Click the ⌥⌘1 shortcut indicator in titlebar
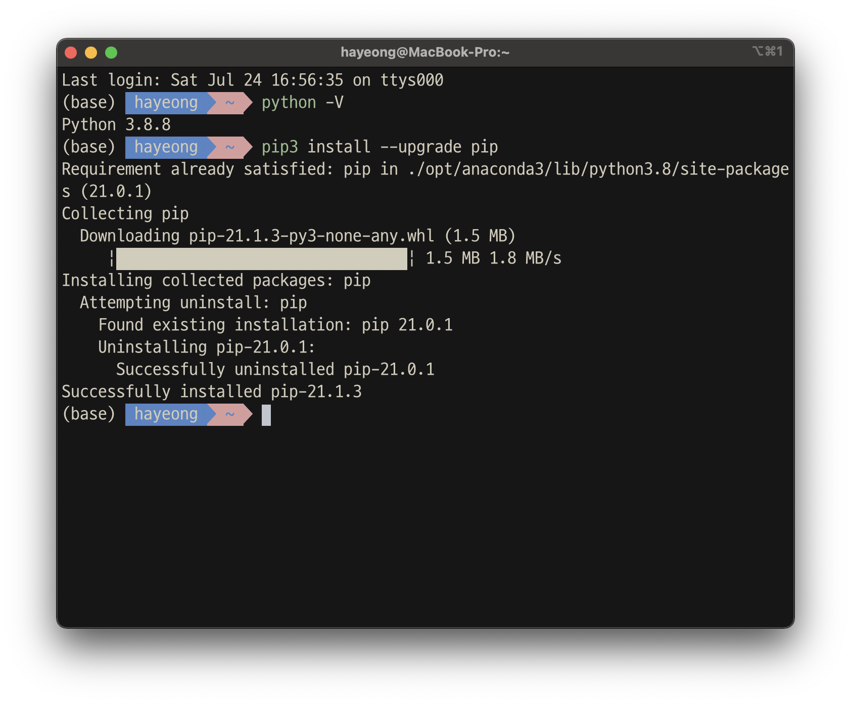This screenshot has height=703, width=851. (x=768, y=51)
